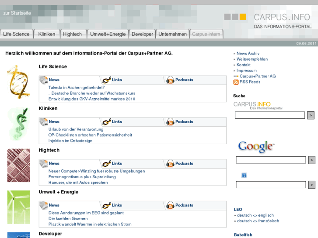The image size is (318, 238).
Task: Click the > button beside the third search field
Action: click(x=312, y=185)
